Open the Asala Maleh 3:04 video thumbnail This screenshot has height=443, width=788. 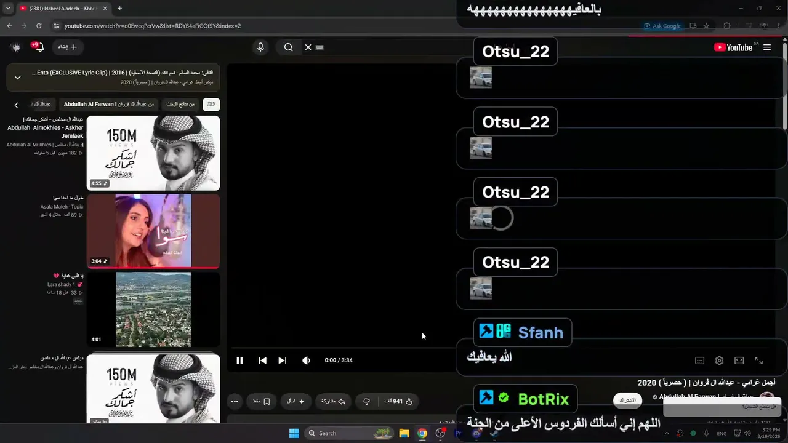(153, 231)
